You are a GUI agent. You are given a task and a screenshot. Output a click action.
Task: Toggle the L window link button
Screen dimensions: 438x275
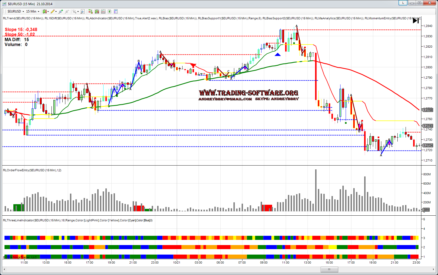pos(403,3)
